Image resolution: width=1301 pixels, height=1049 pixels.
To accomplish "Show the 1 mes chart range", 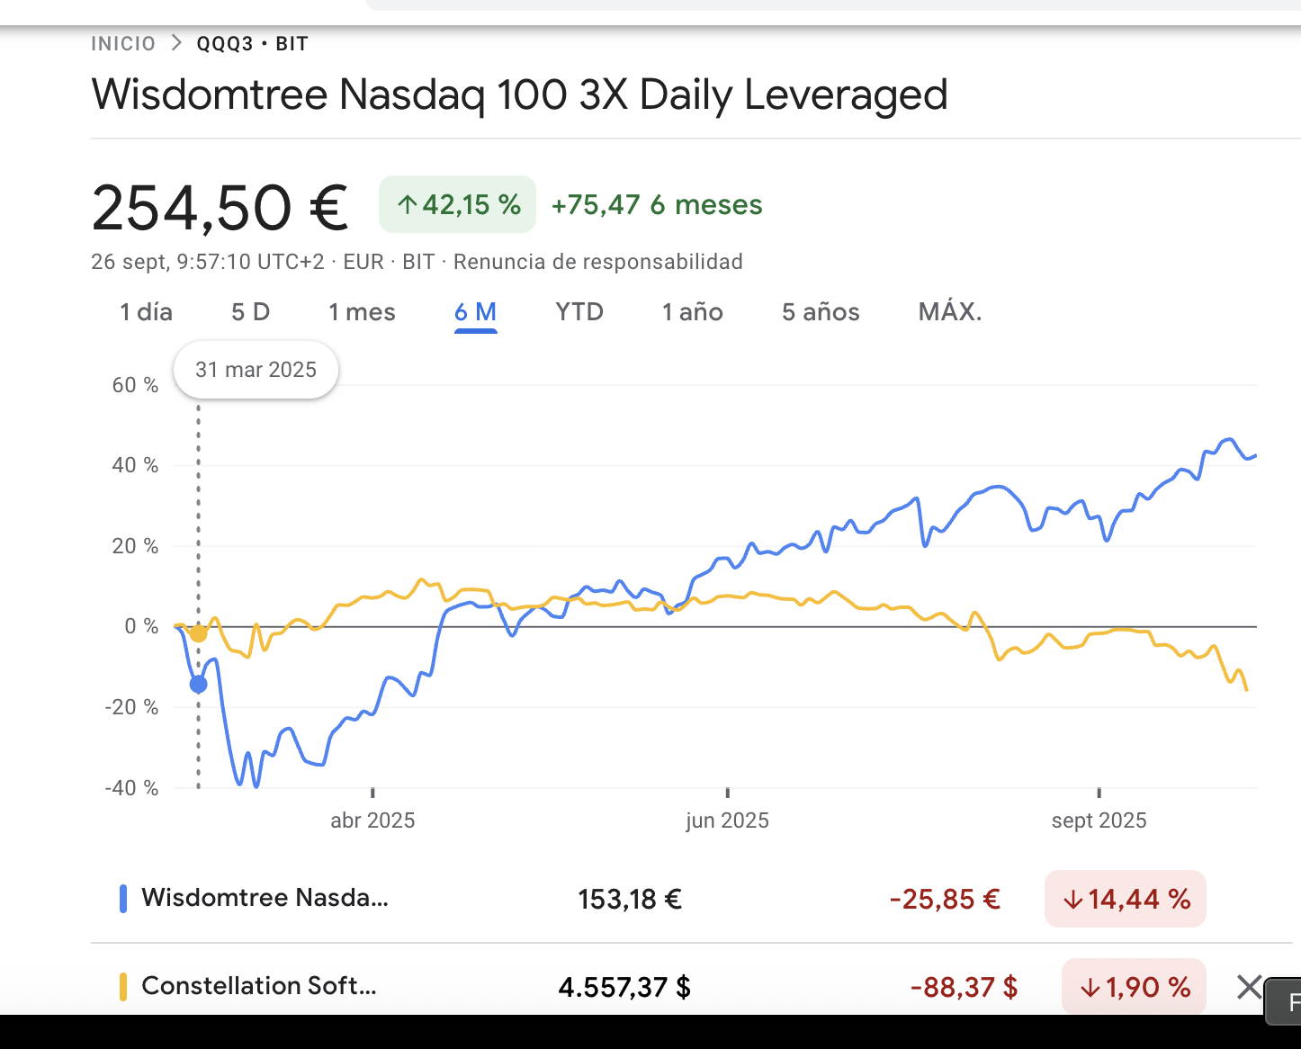I will pos(362,312).
